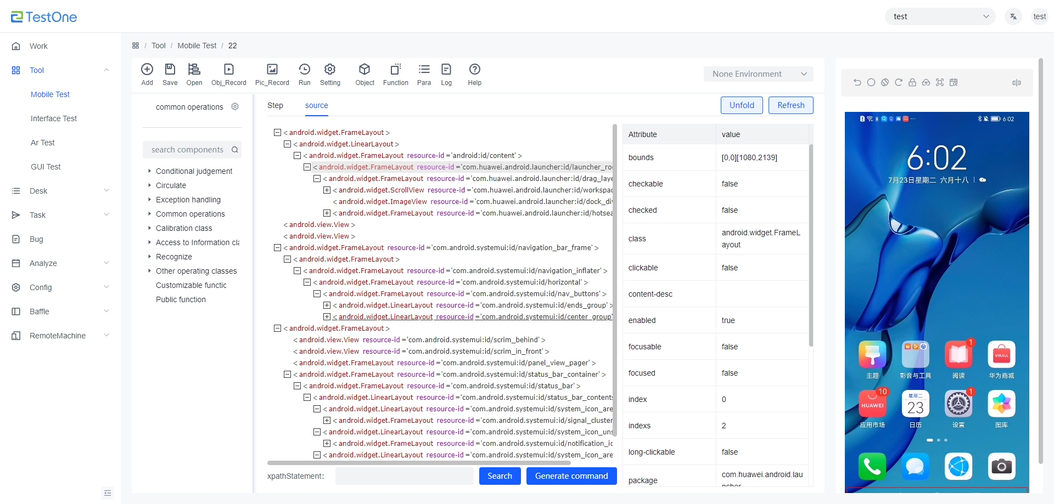Click the device screenshot frame icon
This screenshot has height=504, width=1054.
[x=940, y=82]
